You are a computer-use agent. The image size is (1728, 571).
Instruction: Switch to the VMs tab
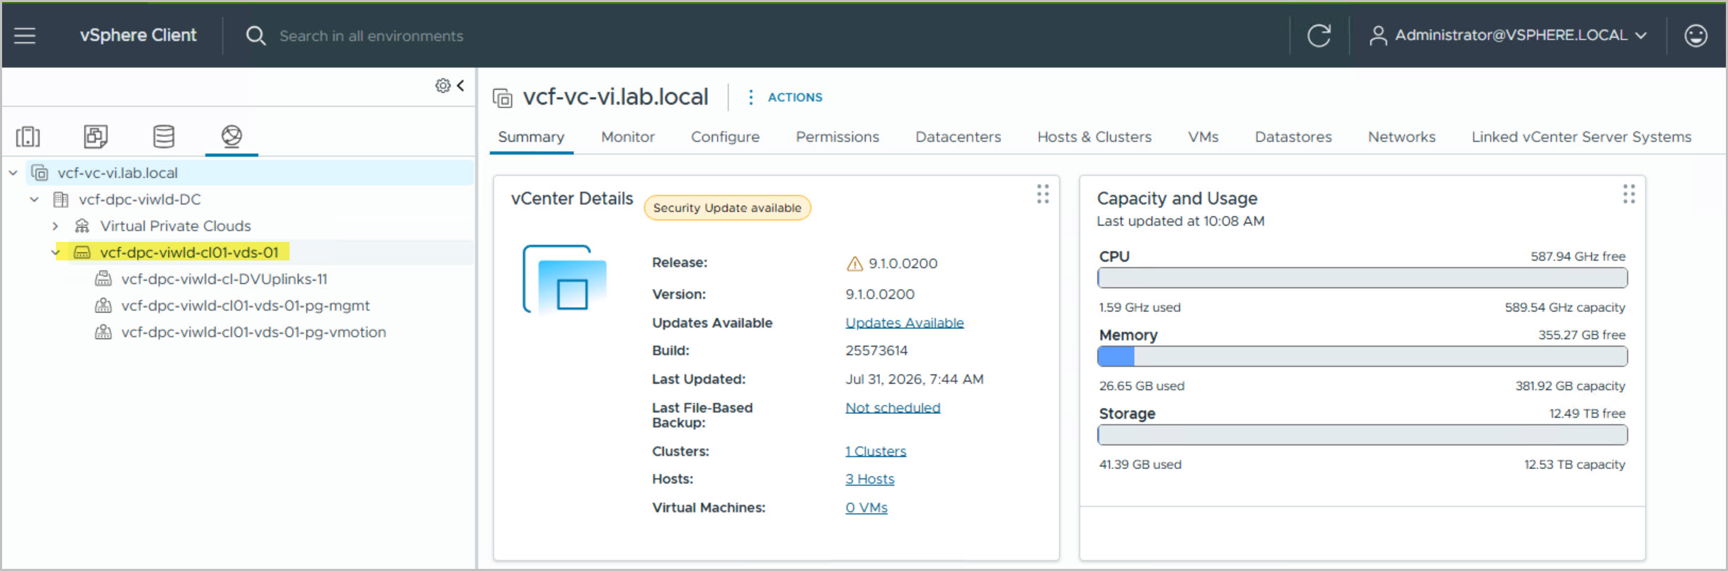[x=1203, y=137]
